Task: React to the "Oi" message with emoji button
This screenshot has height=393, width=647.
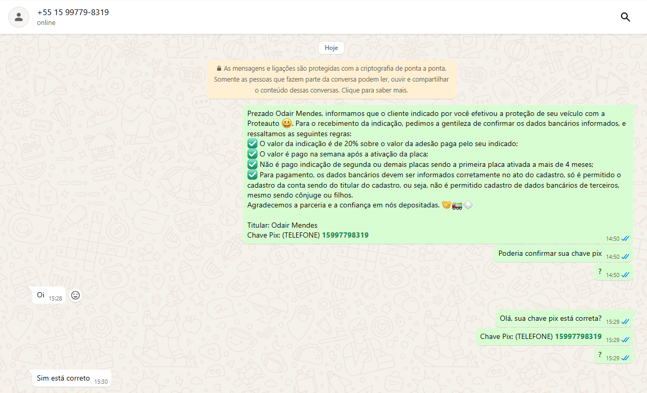Action: [75, 295]
